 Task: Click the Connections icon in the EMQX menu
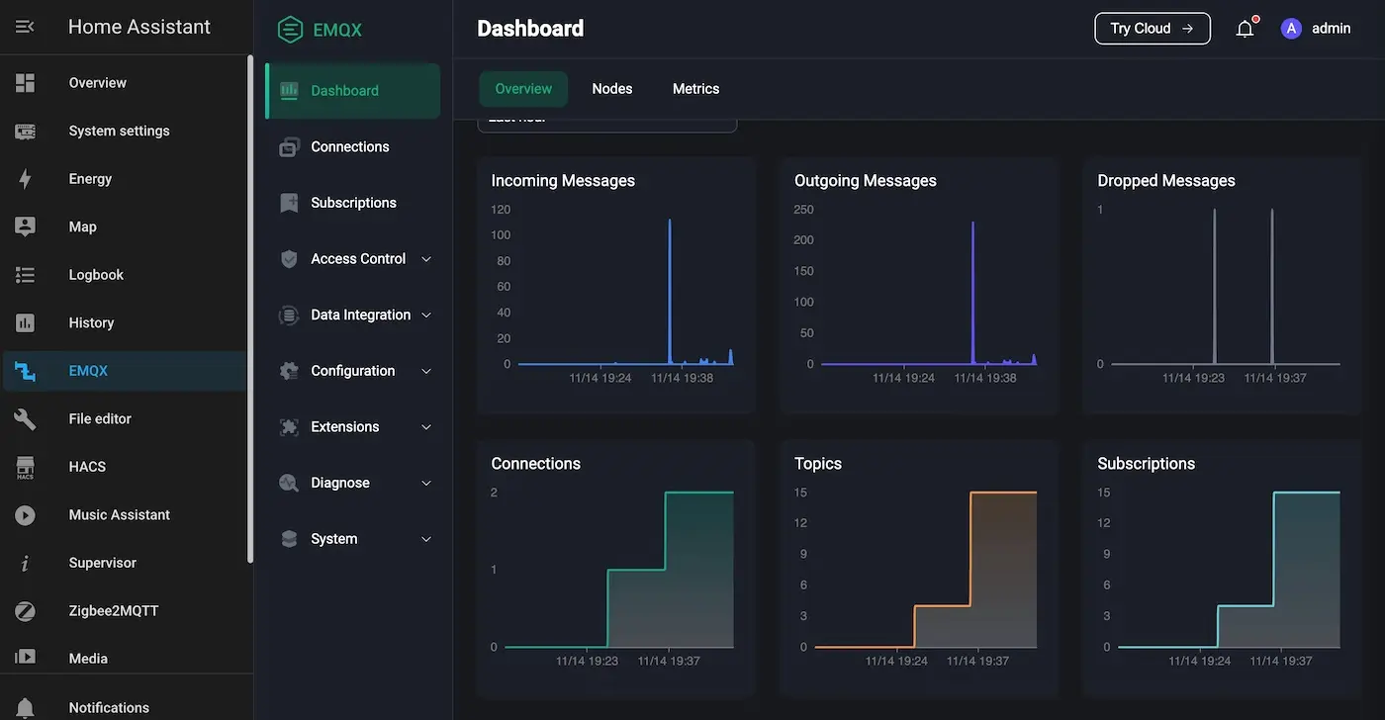coord(289,146)
